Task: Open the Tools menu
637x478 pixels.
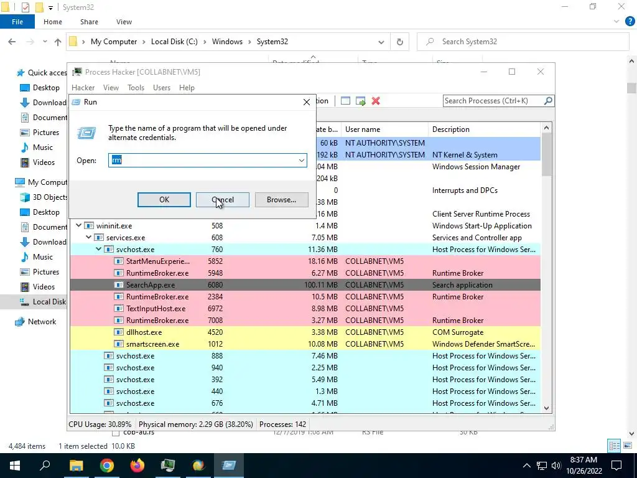Action: click(x=136, y=87)
